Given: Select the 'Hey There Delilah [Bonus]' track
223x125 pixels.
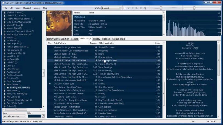Looking at the screenshot, I should pos(104,100).
